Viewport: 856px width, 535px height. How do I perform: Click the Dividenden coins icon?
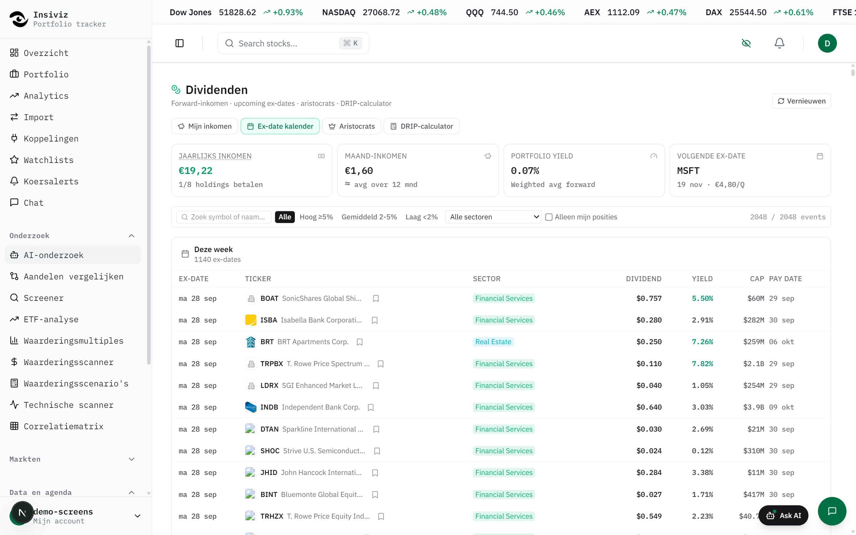(x=176, y=89)
